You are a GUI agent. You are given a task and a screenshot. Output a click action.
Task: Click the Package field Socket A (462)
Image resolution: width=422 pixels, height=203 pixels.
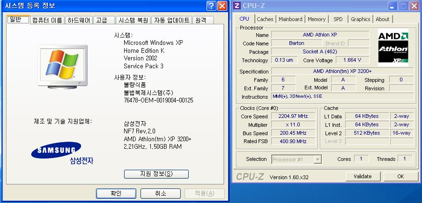tap(320, 51)
